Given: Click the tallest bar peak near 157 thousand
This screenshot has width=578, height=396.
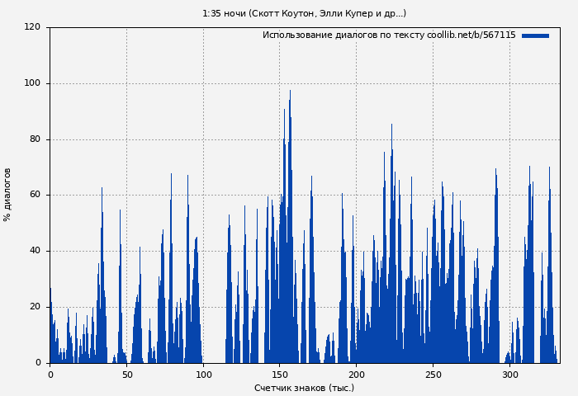Looking at the screenshot, I should pyautogui.click(x=290, y=92).
